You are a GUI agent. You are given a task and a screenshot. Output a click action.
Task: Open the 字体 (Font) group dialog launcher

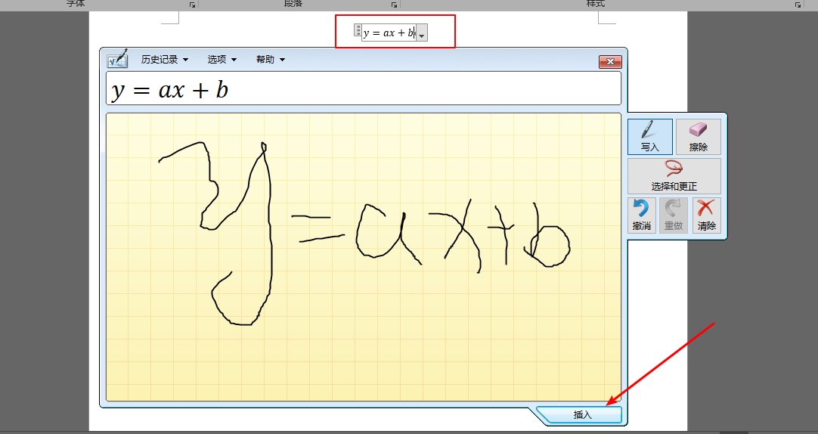(192, 5)
